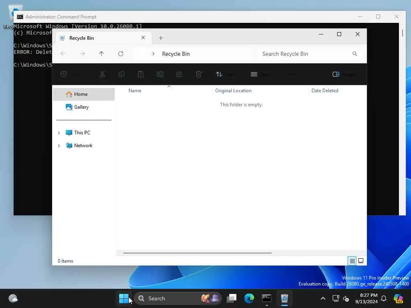The height and width of the screenshot is (308, 411).
Task: Click the network status tray icon
Action: click(336, 298)
